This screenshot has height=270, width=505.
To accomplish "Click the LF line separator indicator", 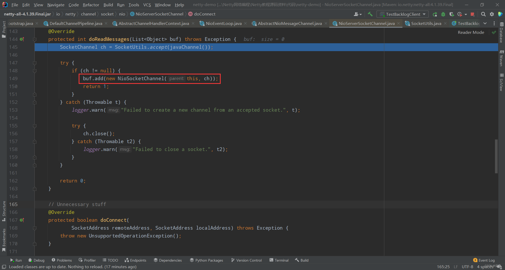I will (456, 267).
